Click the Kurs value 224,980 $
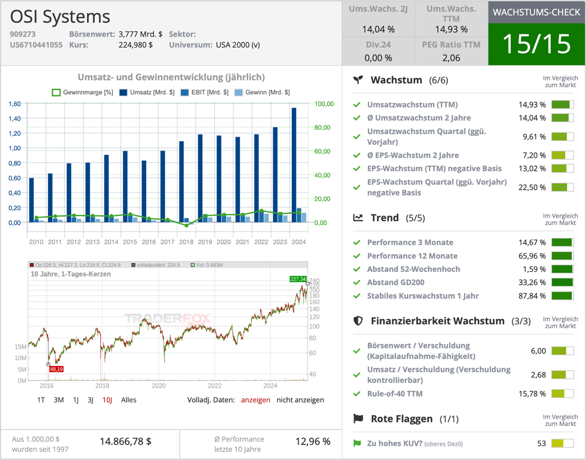This screenshot has height=460, width=586. [136, 45]
